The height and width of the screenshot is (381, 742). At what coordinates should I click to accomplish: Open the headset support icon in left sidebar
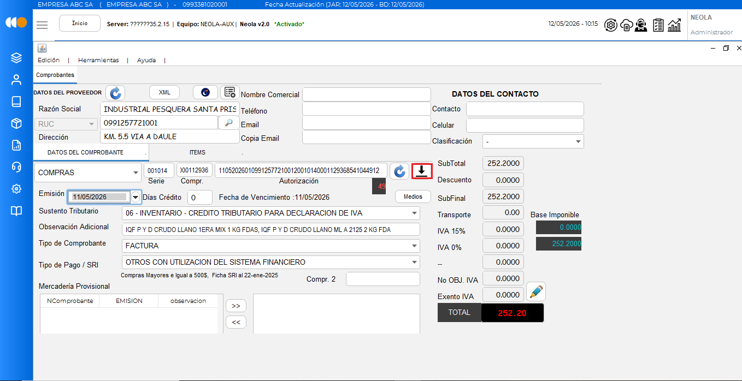click(x=16, y=166)
